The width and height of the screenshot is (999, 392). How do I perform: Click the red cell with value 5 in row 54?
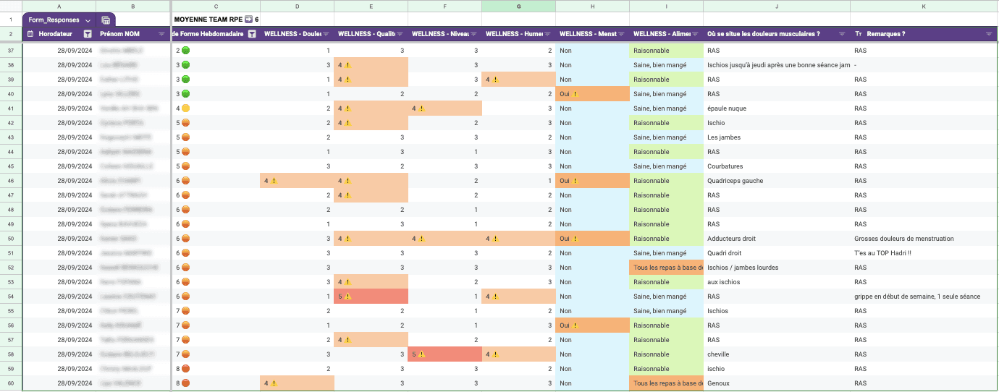tap(371, 297)
